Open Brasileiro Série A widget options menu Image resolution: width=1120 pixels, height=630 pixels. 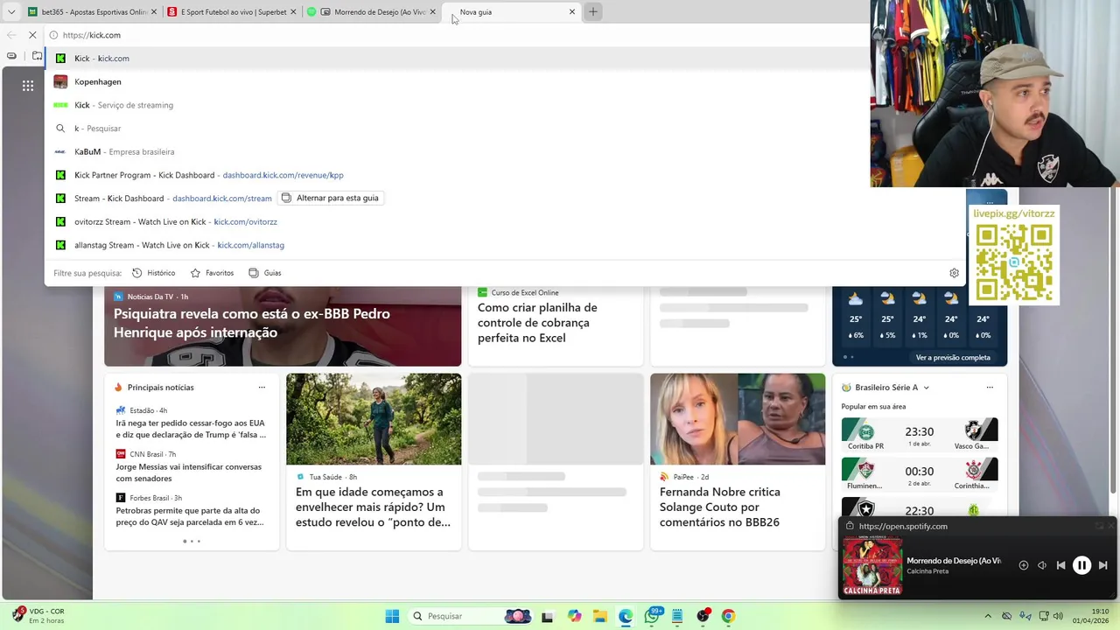point(990,388)
